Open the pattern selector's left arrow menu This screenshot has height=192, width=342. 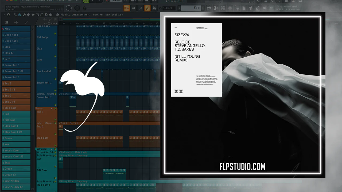pyautogui.click(x=179, y=8)
